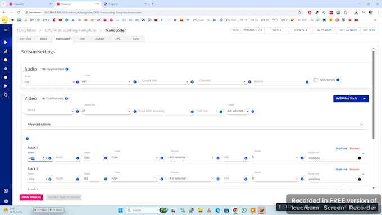Click info icon beside Track 1 height 1080
Viewport: 382px width, 215px height.
pos(106,158)
